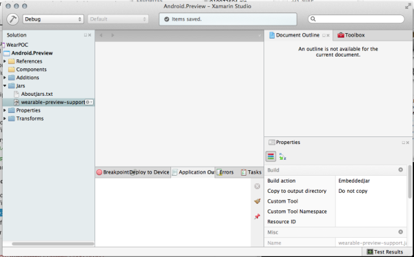414x257 pixels.
Task: Expand the Transforms folder
Action: click(5, 119)
